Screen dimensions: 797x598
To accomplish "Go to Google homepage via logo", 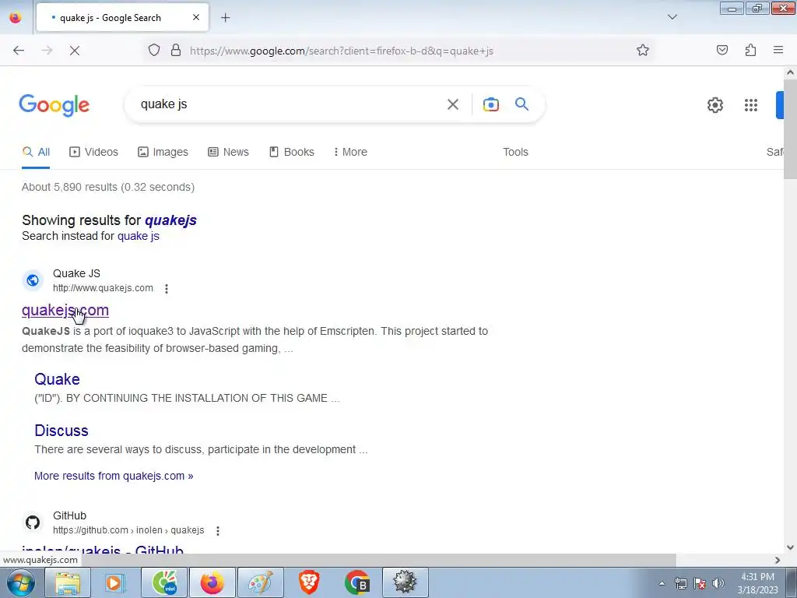I will point(54,105).
